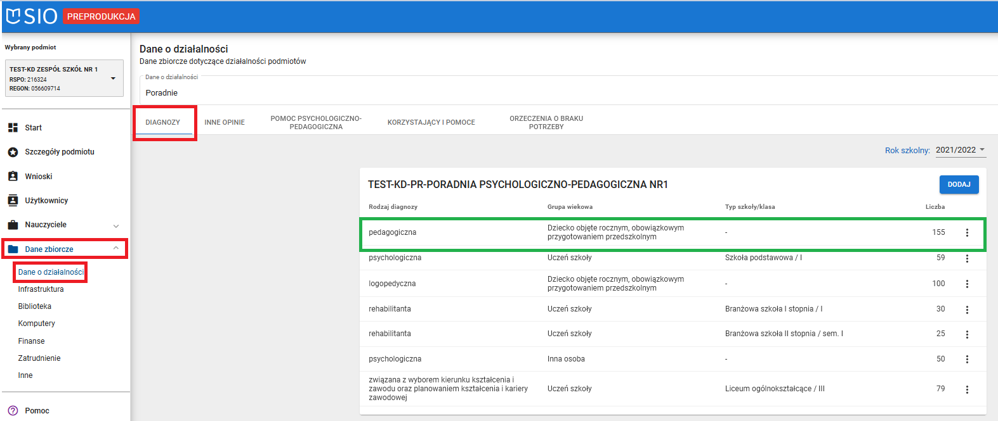Screen dimensions: 998x421
Task: Open row menu for rehabilitanta 30
Action: (x=967, y=310)
